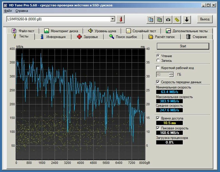Open the Стирание tab with trash icon
The width and height of the screenshot is (220, 172).
196,37
